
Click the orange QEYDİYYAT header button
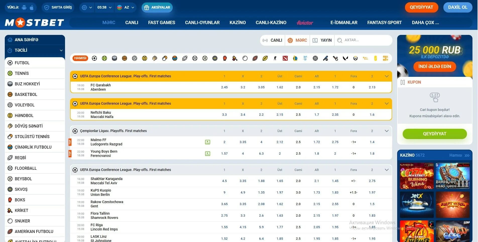coord(421,7)
